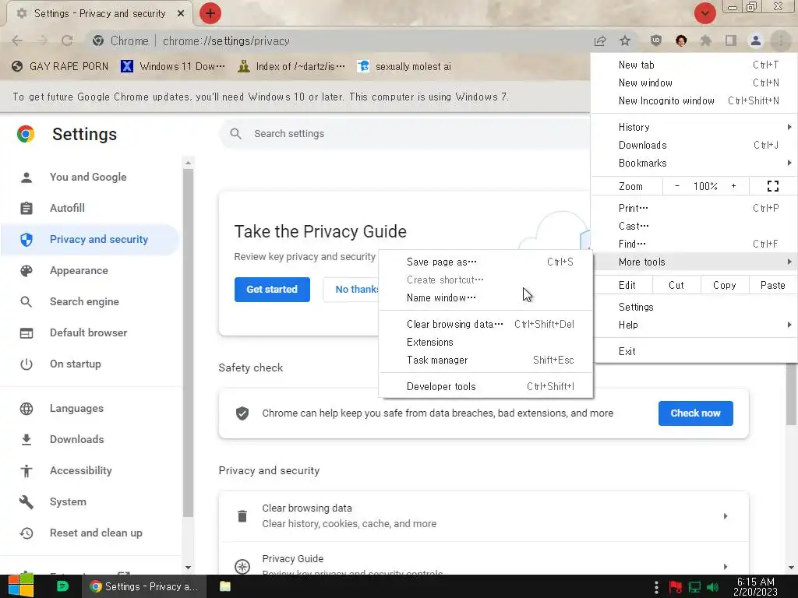The image size is (798, 598).
Task: Click the red new tab plus button
Action: click(210, 13)
